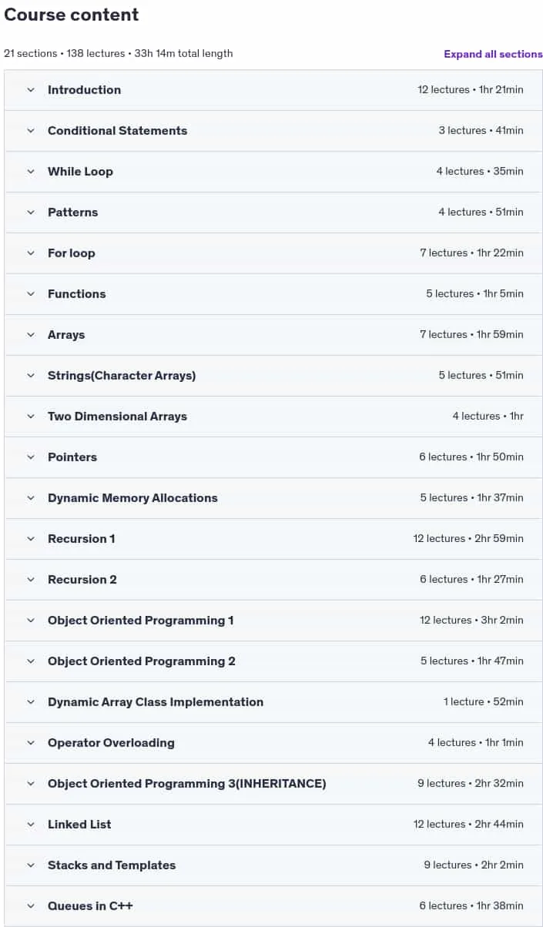
Task: Show Recursion 2 lectures list
Action: tap(273, 580)
